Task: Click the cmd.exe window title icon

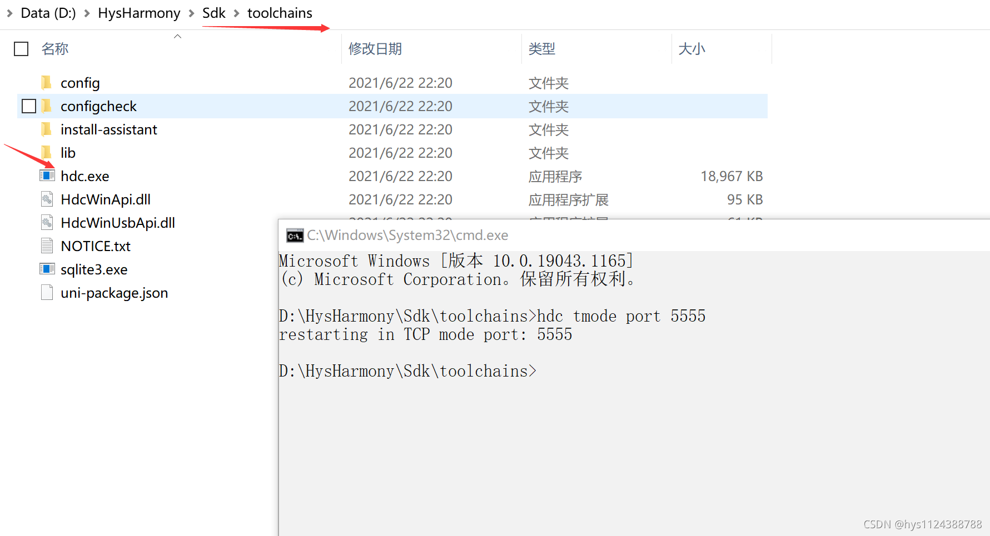Action: click(x=295, y=236)
